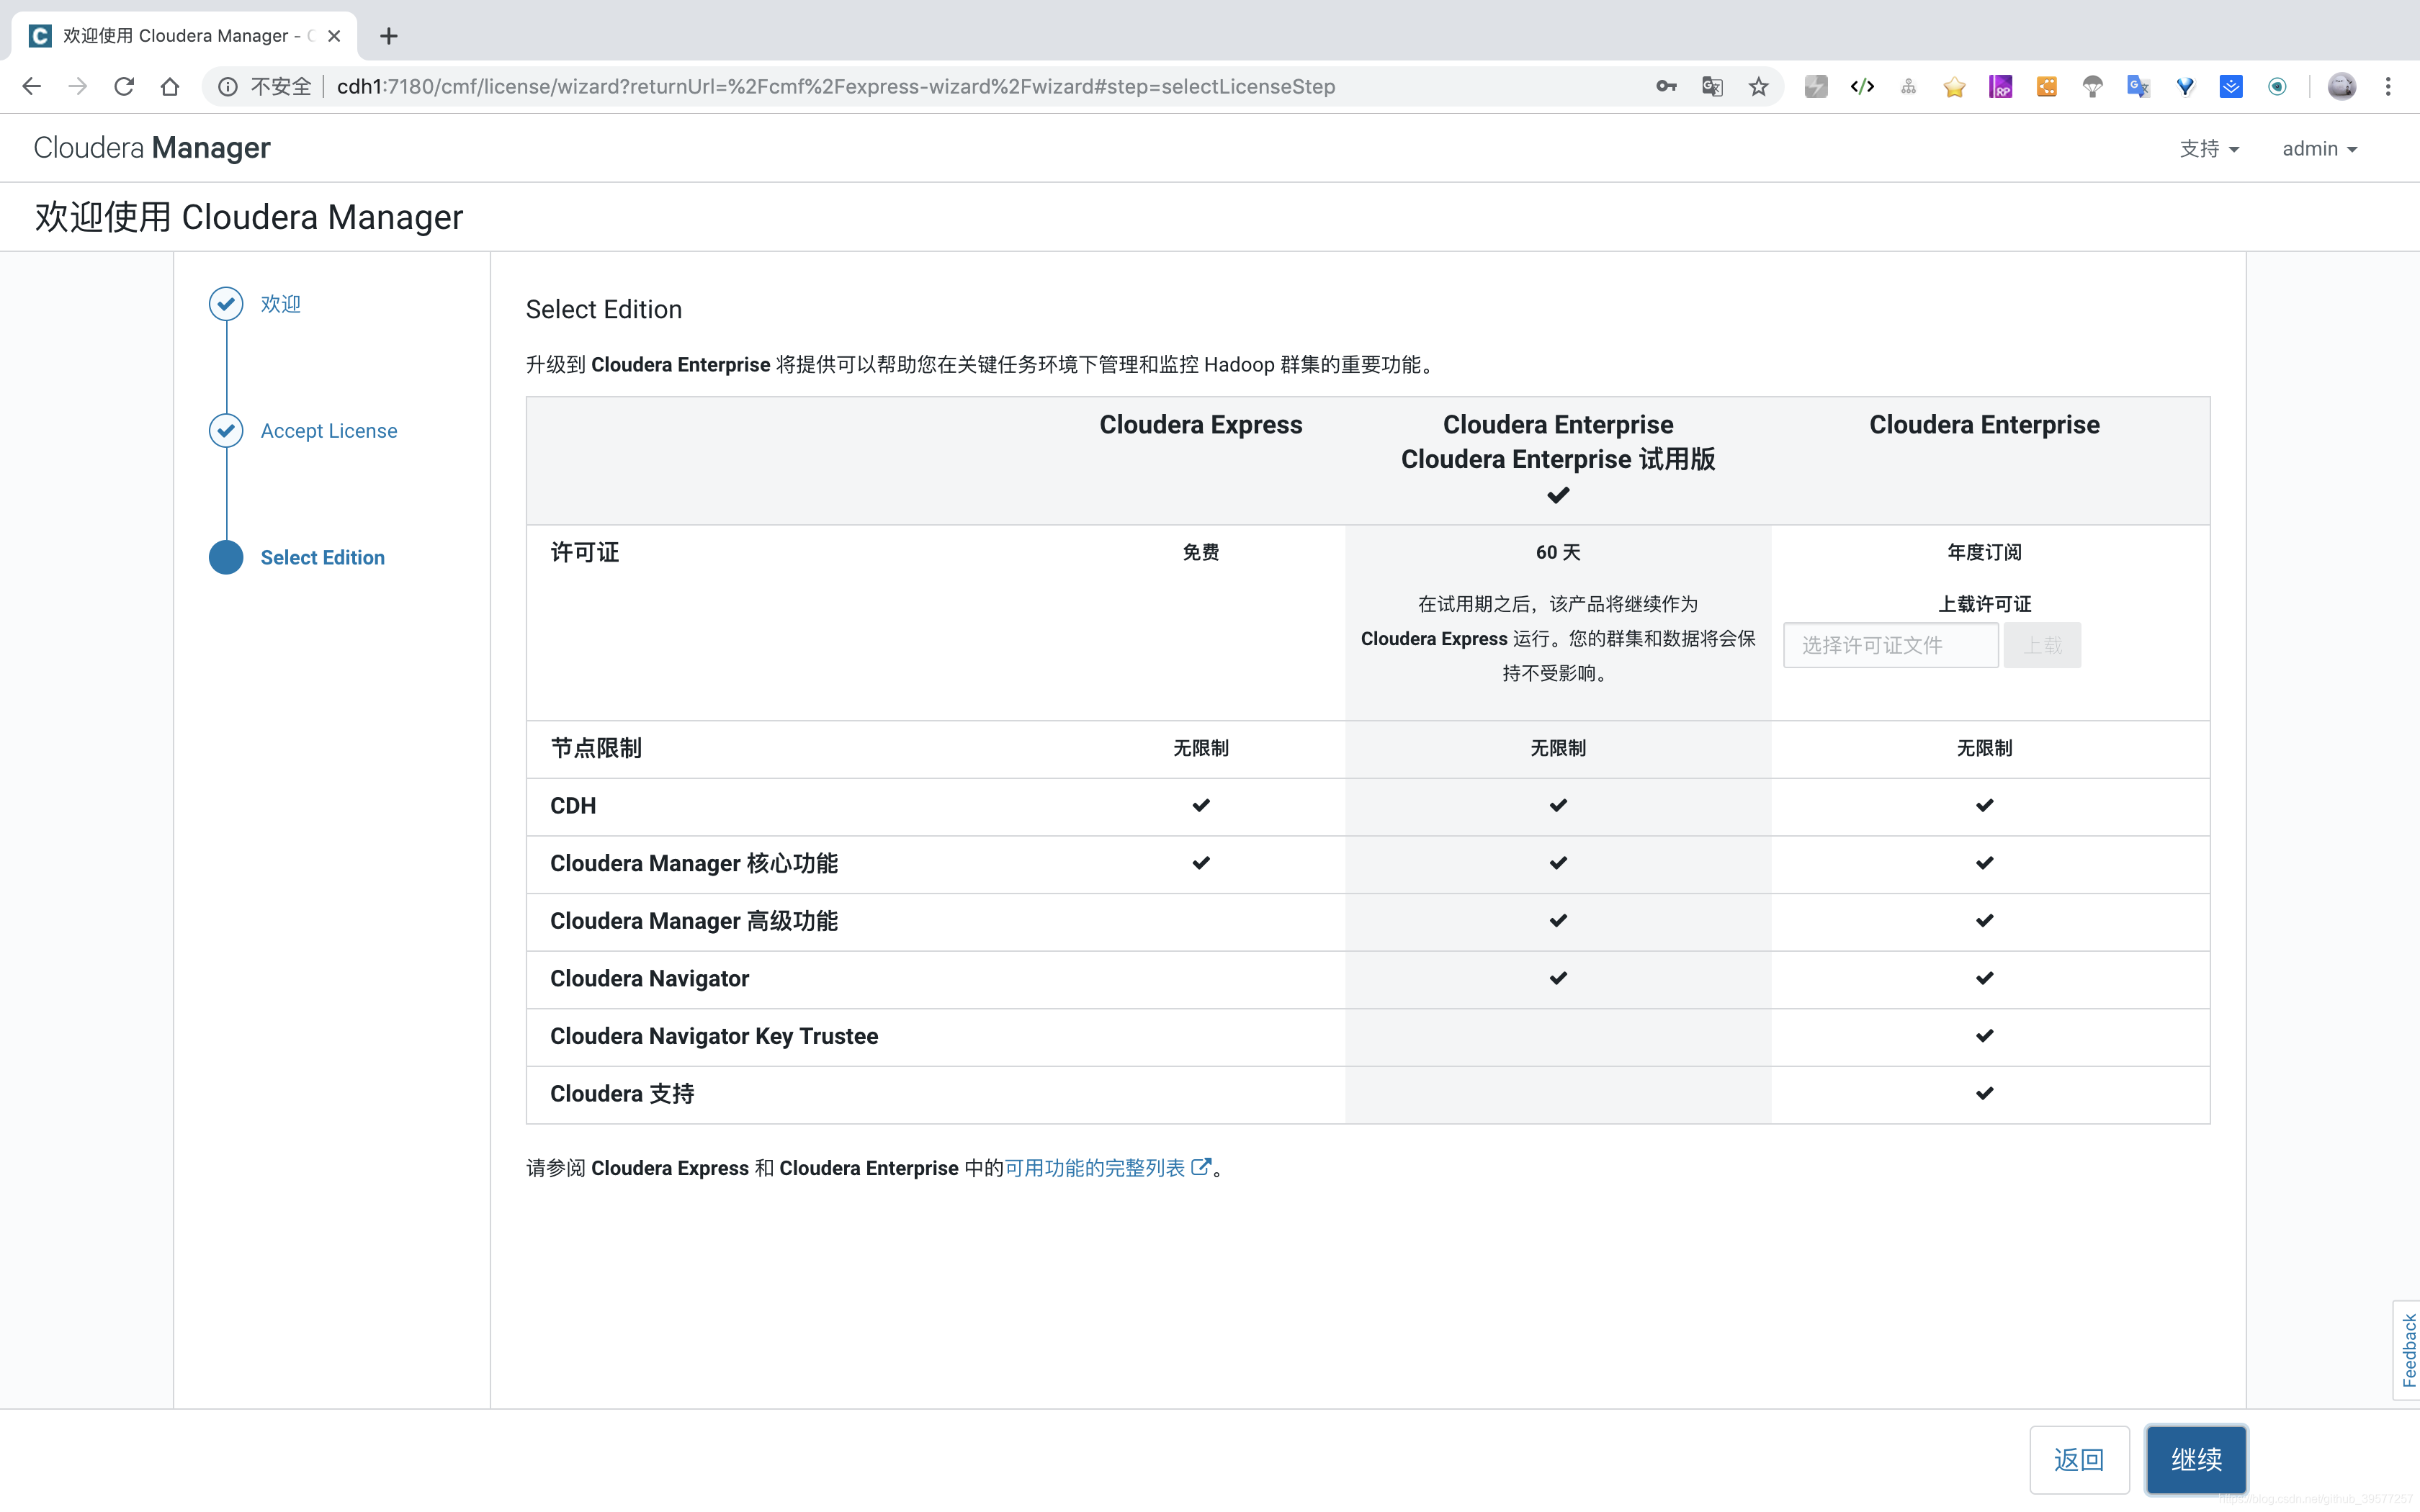This screenshot has width=2420, height=1512.
Task: Open a new browser tab
Action: 389,36
